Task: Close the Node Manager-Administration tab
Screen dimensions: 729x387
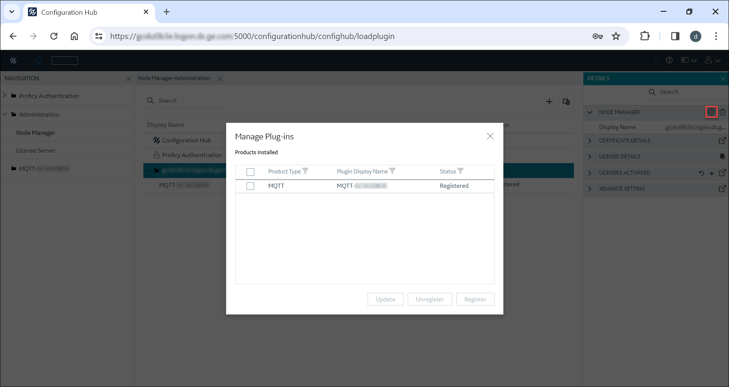Action: (x=220, y=79)
